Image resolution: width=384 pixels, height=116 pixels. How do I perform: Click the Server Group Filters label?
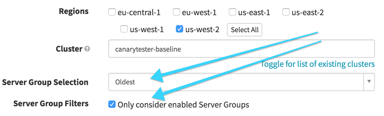tap(51, 104)
